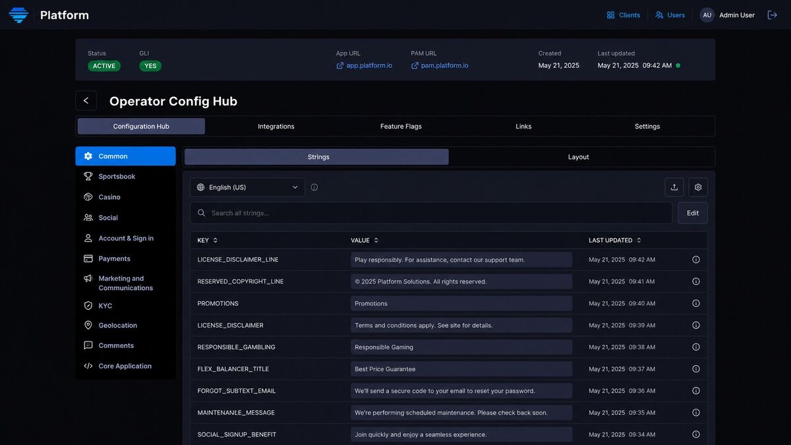Focus the Search all strings field
Viewport: 791px width, 445px height.
431,213
